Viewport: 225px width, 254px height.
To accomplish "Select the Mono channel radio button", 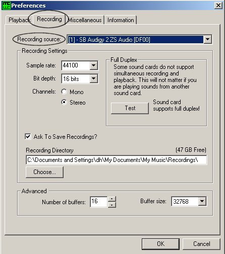I will (64, 92).
